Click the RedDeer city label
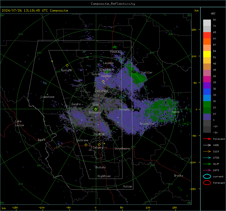 point(106,76)
